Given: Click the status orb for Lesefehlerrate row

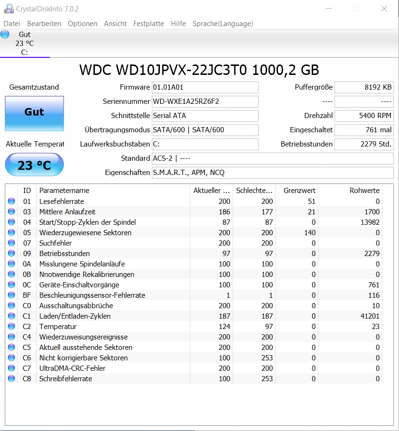Looking at the screenshot, I should tap(11, 201).
